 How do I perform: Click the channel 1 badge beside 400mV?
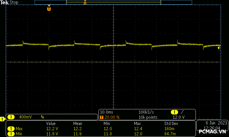(x=11, y=117)
